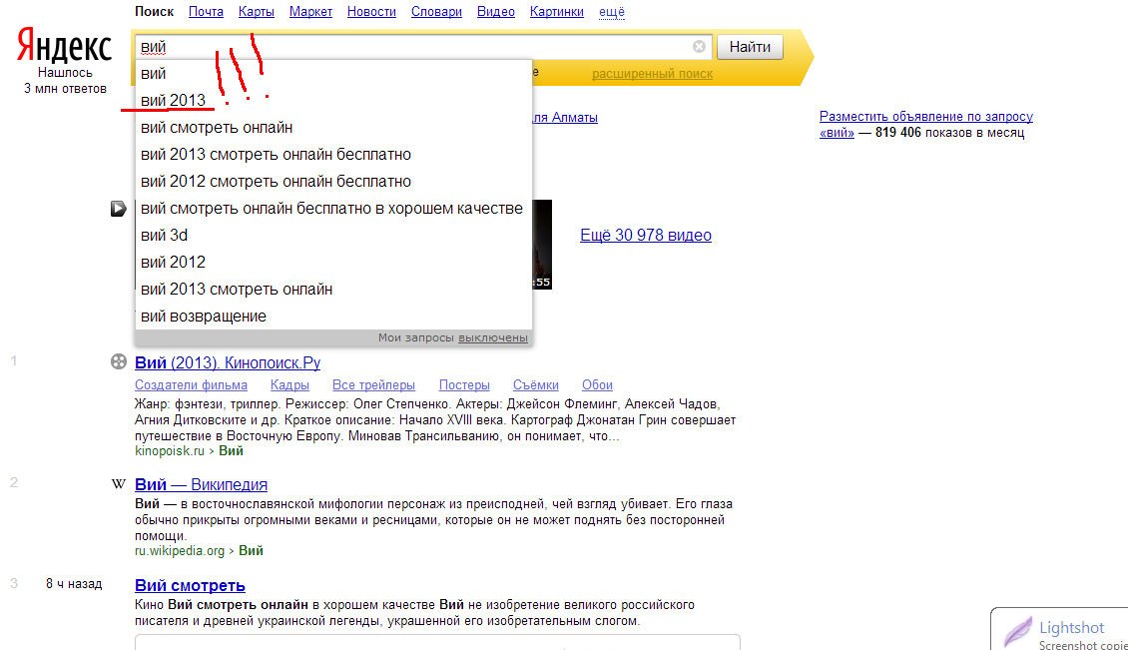Open Постеры sublink
Viewport: 1128px width, 650px height.
pos(464,385)
